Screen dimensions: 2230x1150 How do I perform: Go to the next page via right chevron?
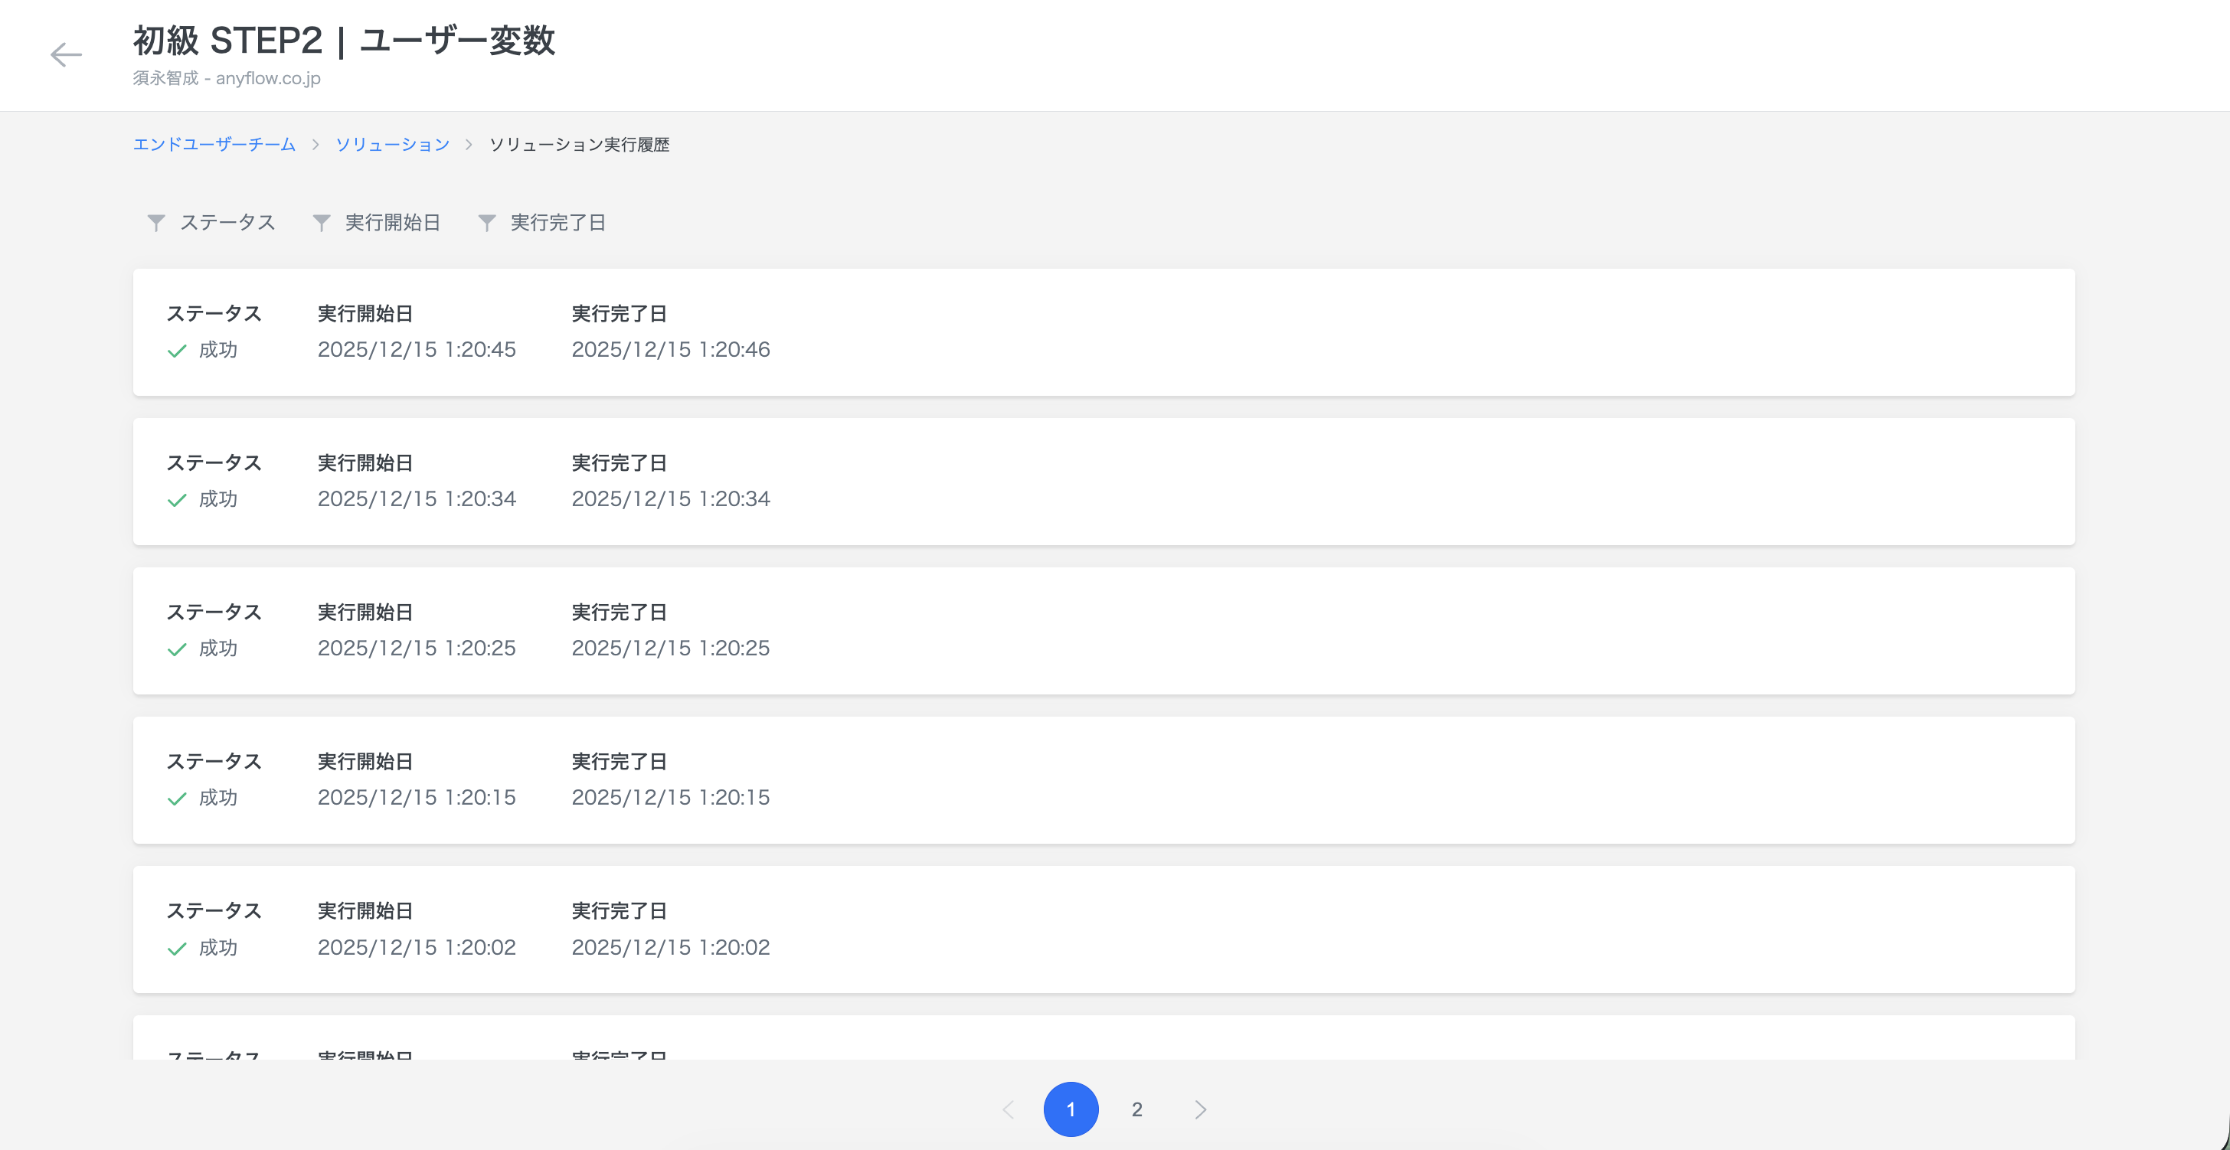[x=1200, y=1109]
